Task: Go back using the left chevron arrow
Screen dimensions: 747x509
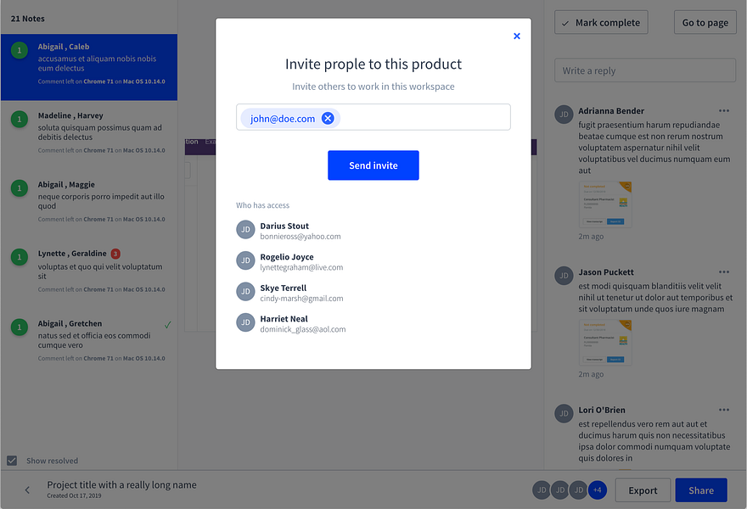Action: coord(27,490)
